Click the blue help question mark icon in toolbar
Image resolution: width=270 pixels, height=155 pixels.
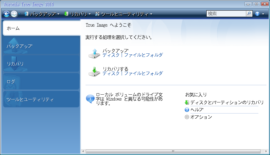point(257,14)
